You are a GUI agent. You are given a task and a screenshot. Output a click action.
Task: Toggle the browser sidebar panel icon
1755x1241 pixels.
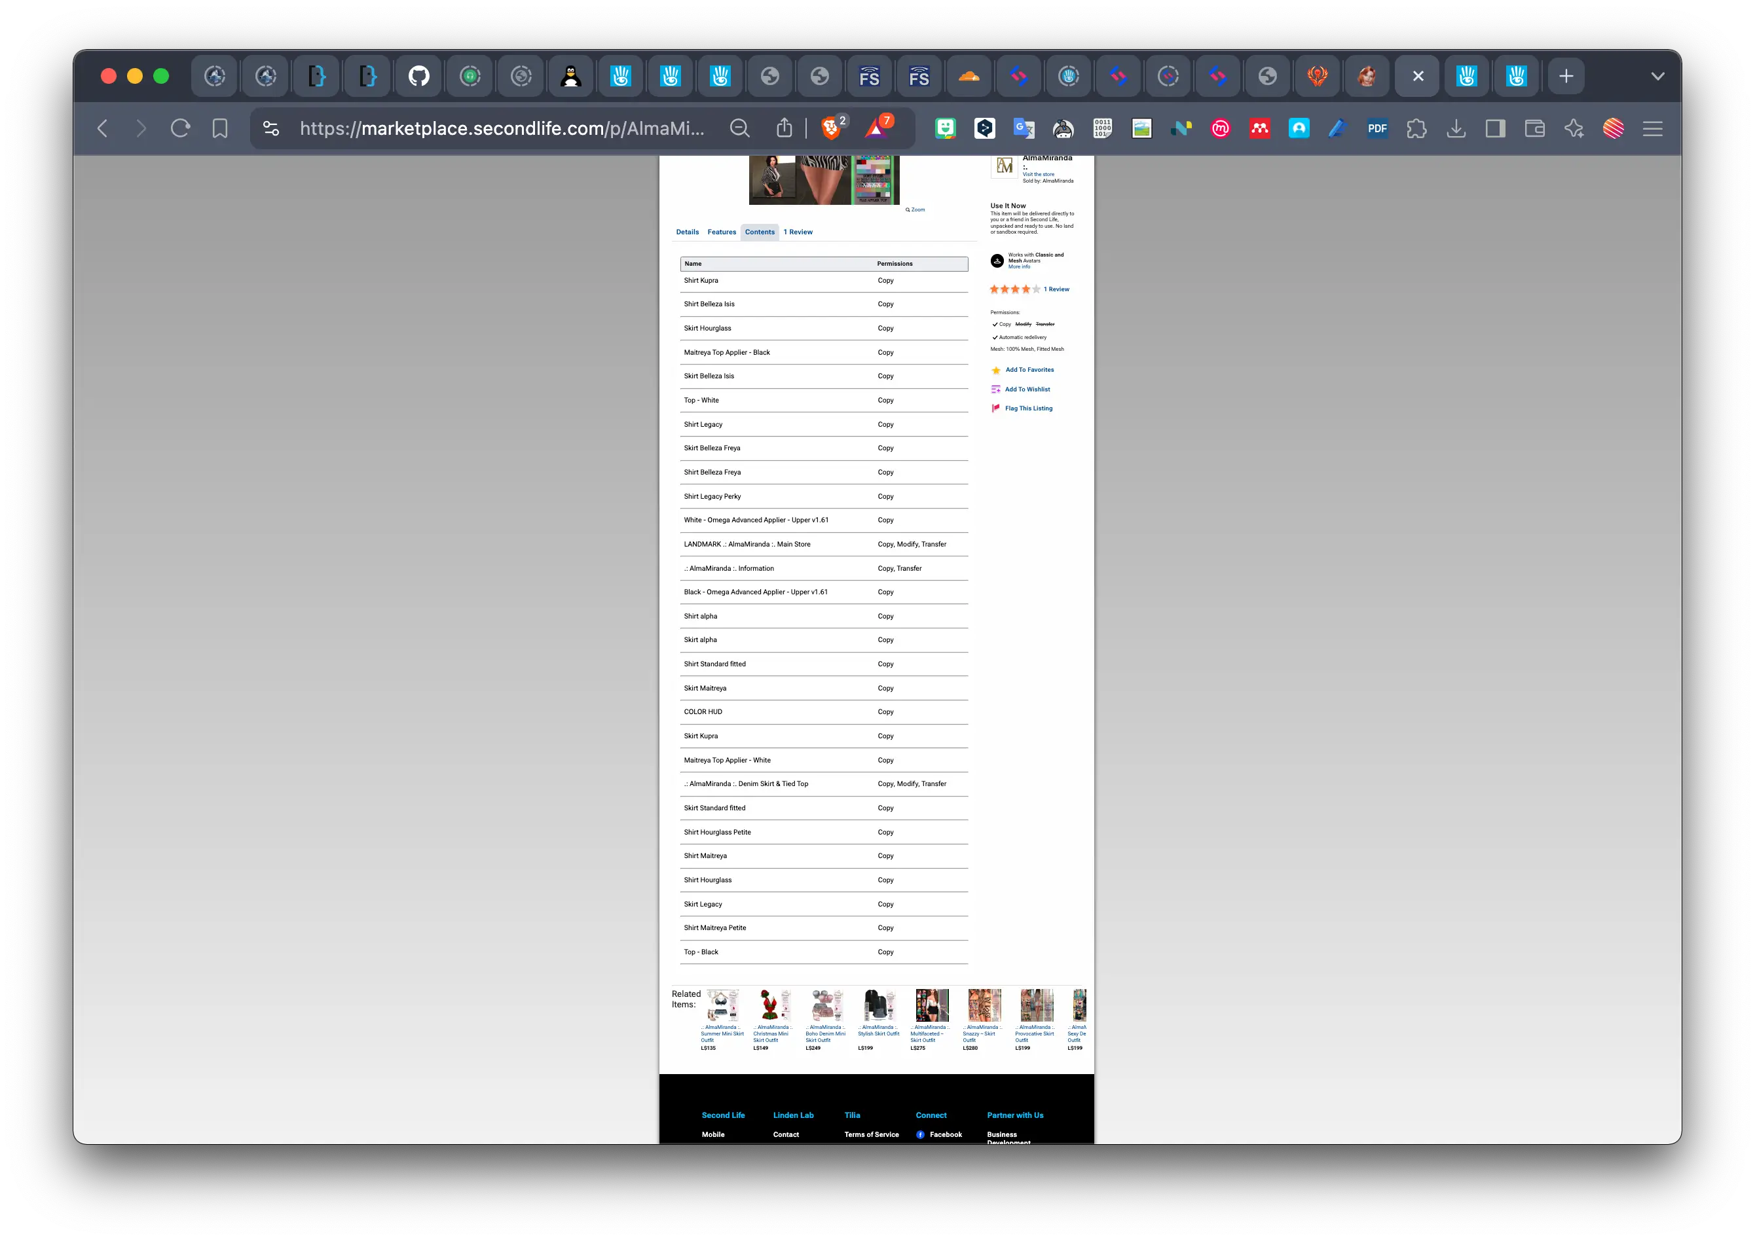coord(1495,128)
